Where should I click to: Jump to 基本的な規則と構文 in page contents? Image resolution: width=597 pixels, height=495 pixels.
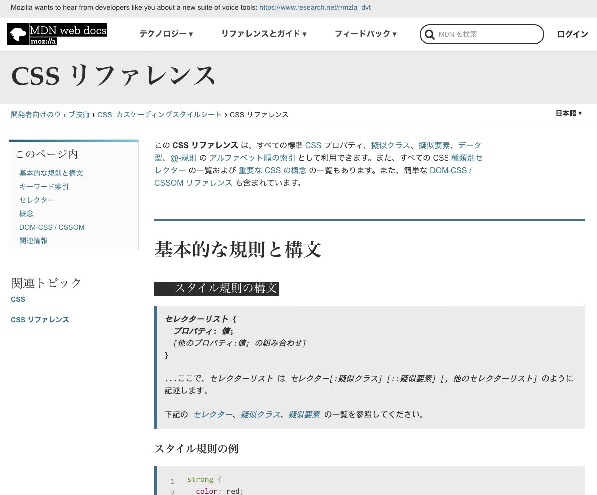51,173
